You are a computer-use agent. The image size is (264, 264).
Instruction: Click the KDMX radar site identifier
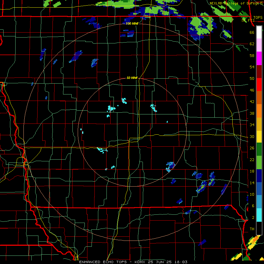[141, 262]
